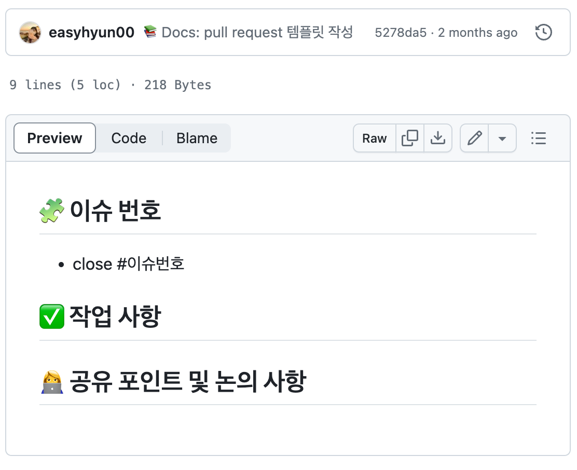
Task: Switch to Blame tab
Action: [197, 139]
